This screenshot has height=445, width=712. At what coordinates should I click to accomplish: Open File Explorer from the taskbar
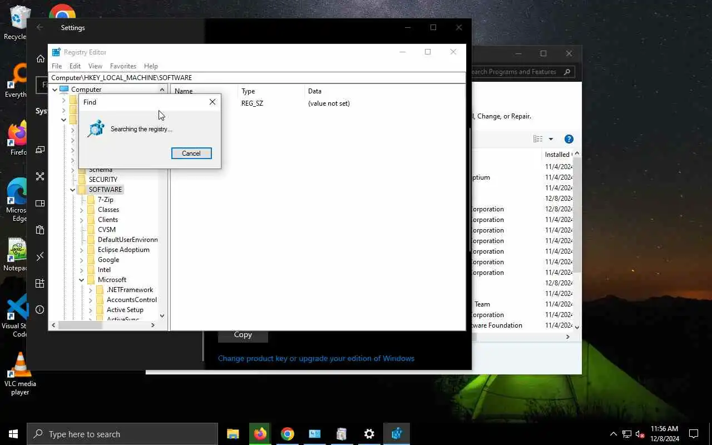tap(233, 434)
